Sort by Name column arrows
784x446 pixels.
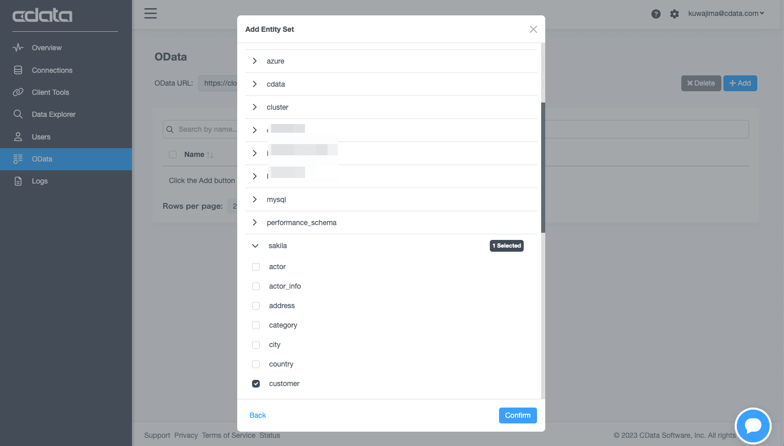tap(210, 155)
